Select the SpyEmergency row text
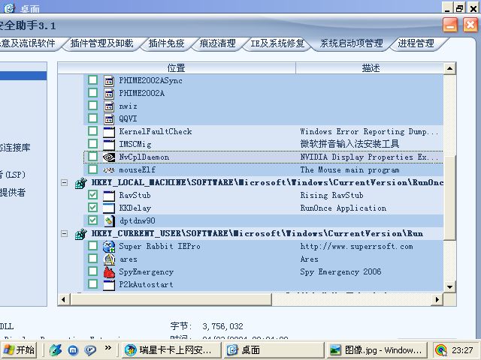This screenshot has height=360, width=481. 146,271
